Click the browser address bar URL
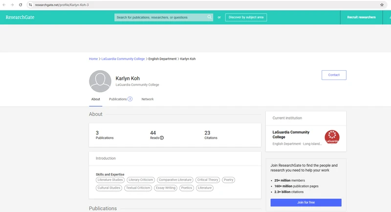391x212 pixels. click(x=62, y=5)
